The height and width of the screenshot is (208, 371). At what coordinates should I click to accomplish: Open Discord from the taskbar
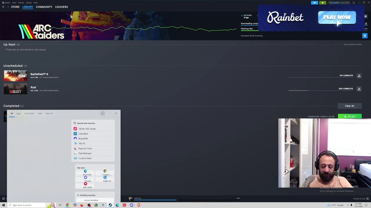(x=132, y=205)
